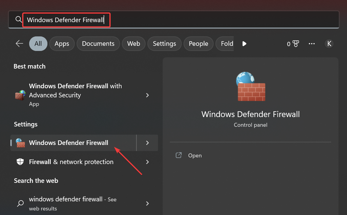Screen dimensions: 347x215
Task: Switch to the Apps filter tab
Action: [62, 44]
